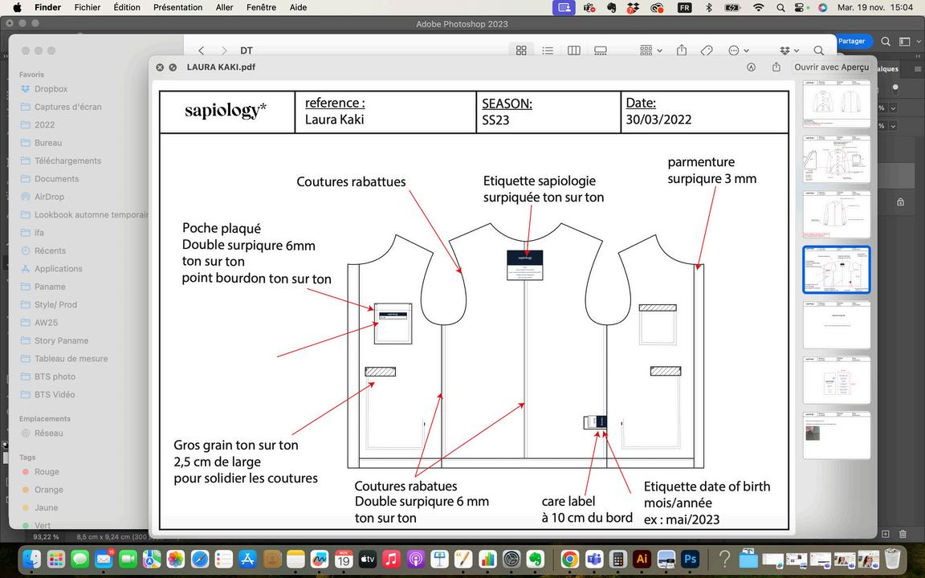Click the Finder window search magnifier
Screen dimensions: 925x578
pyautogui.click(x=819, y=51)
